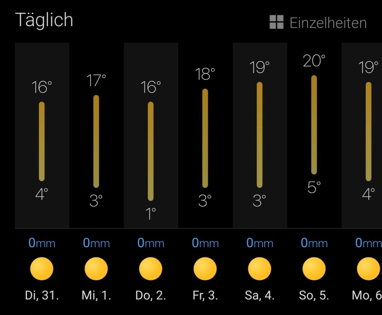Viewport: 382px width, 315px height.
Task: Click Sunday's temperature range bar
Action: pyautogui.click(x=314, y=125)
